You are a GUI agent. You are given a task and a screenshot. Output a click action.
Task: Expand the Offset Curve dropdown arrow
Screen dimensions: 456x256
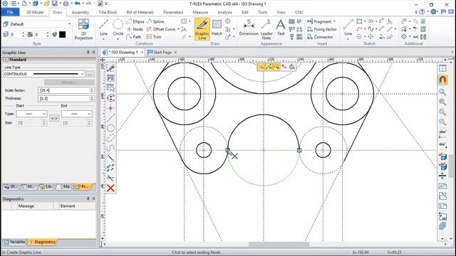(x=178, y=29)
